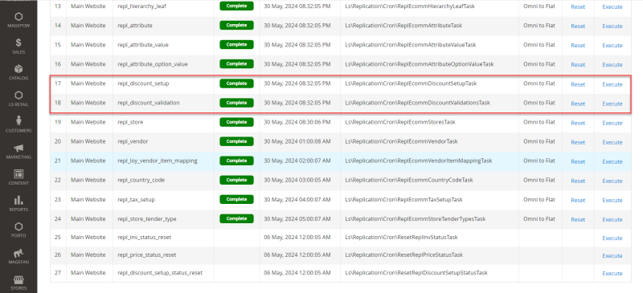Click Complete badge for repl_country_code
This screenshot has height=293, width=643.
coord(236,180)
